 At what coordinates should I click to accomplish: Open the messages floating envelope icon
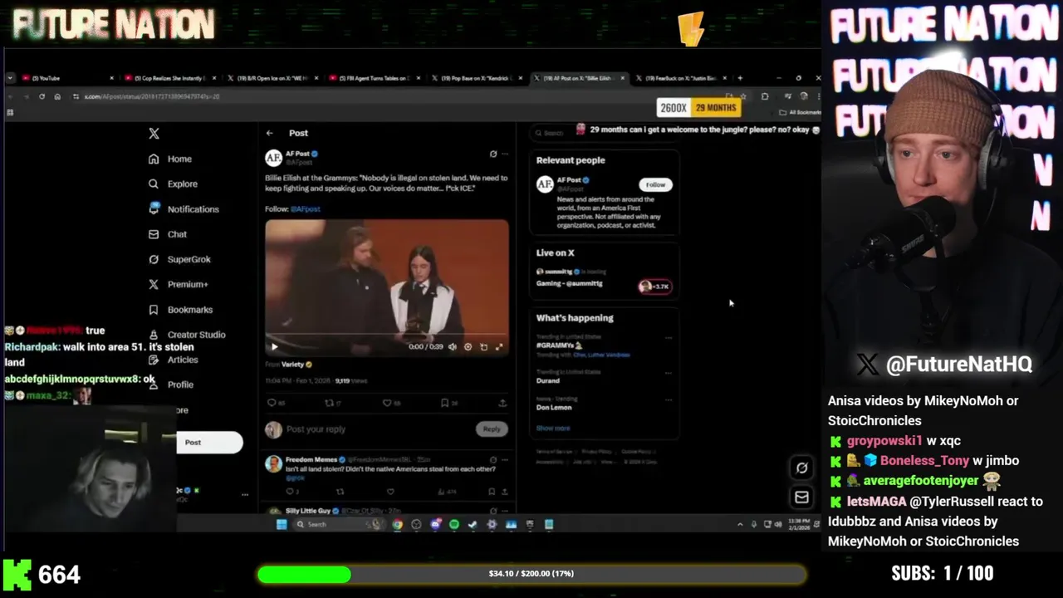pyautogui.click(x=801, y=497)
